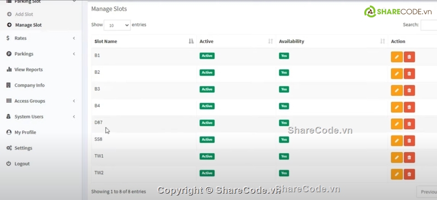
Task: Click the P icon beside Parkings
Action: pos(9,54)
